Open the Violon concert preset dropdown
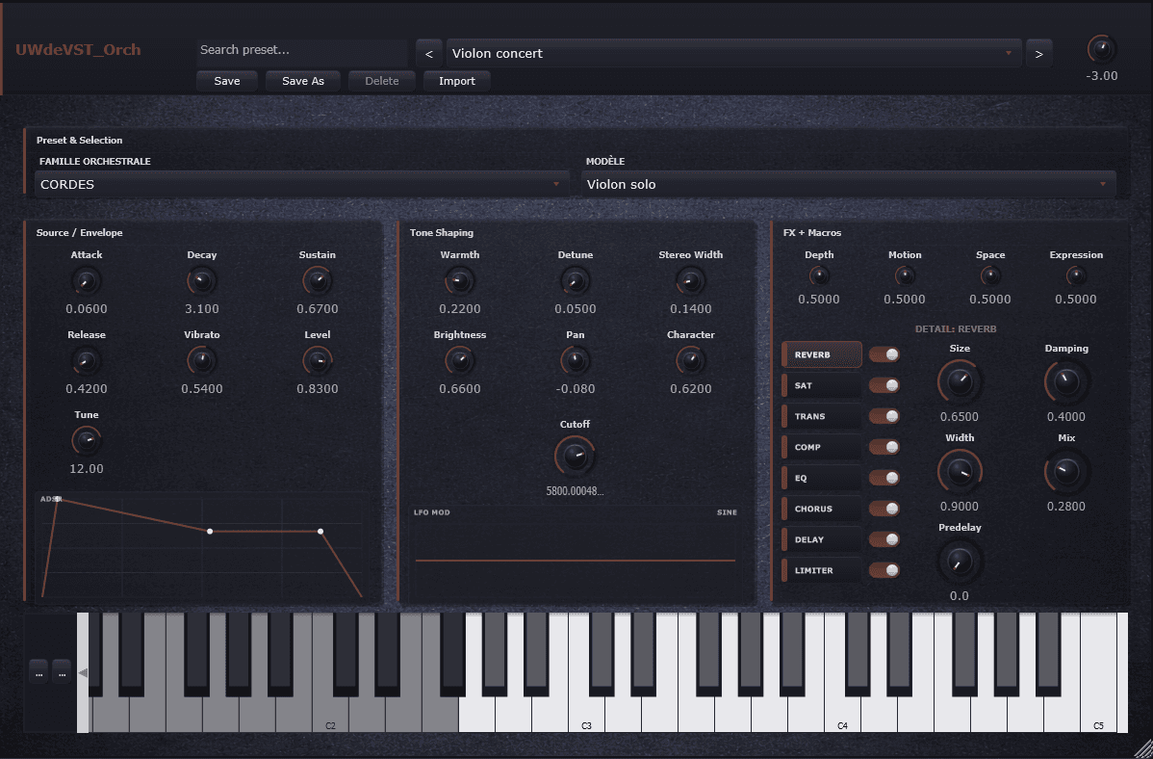The image size is (1153, 759). [733, 53]
